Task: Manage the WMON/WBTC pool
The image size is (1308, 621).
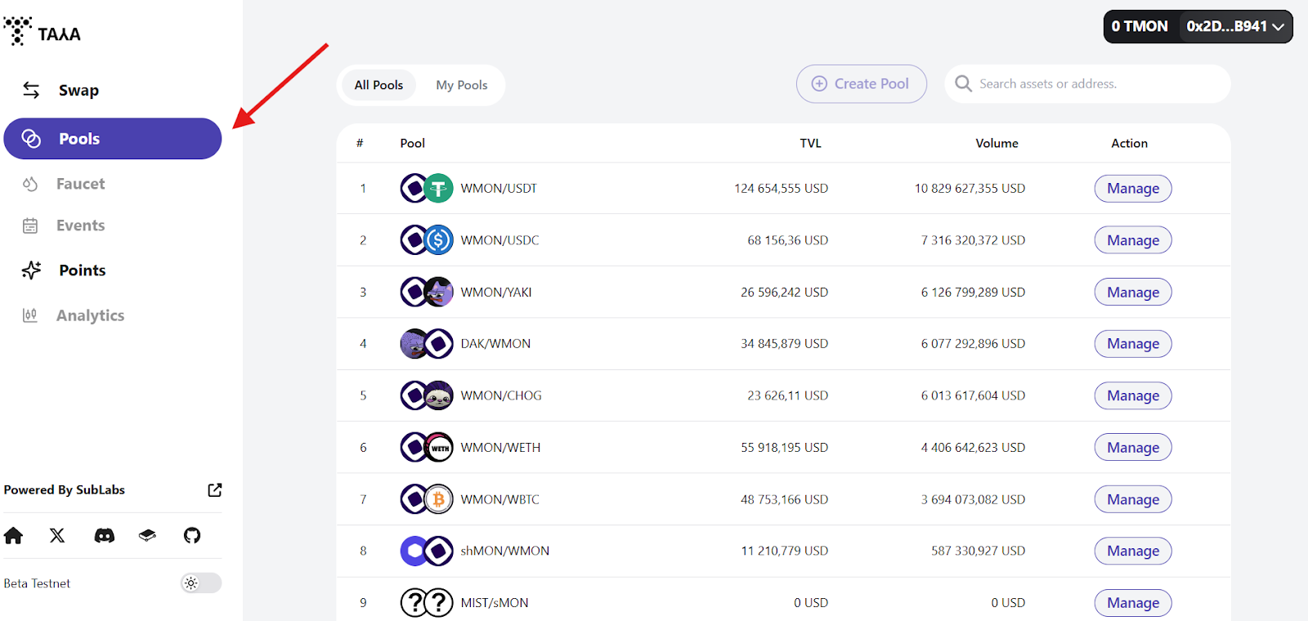Action: (x=1133, y=499)
